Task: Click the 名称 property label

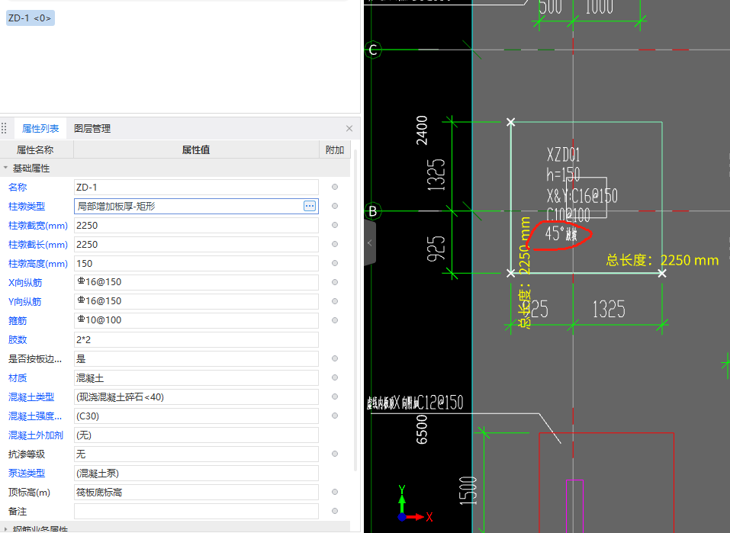Action: (x=18, y=187)
